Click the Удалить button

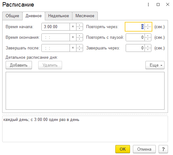(x=50, y=65)
